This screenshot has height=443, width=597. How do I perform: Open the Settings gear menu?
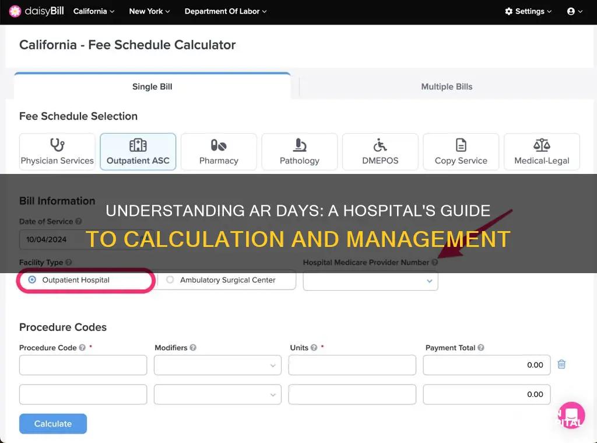pos(528,12)
